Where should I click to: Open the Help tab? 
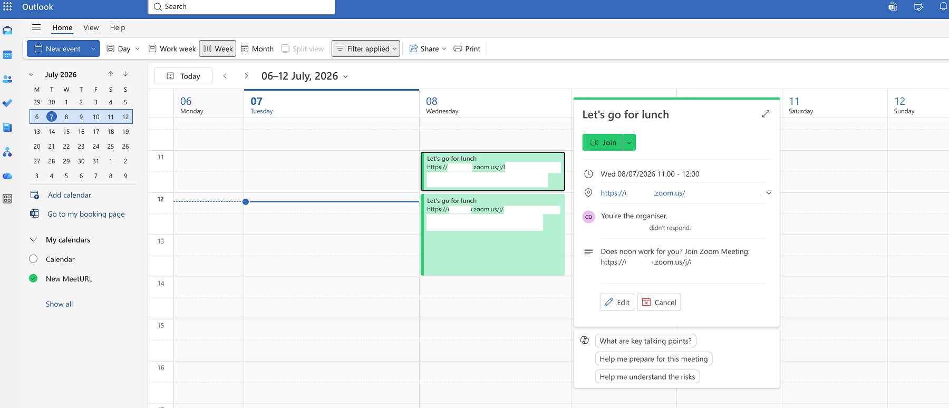click(118, 27)
